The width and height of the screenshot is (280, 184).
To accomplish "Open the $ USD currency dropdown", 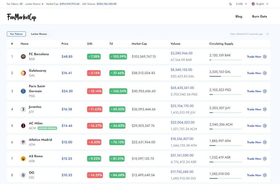I will (241, 4).
